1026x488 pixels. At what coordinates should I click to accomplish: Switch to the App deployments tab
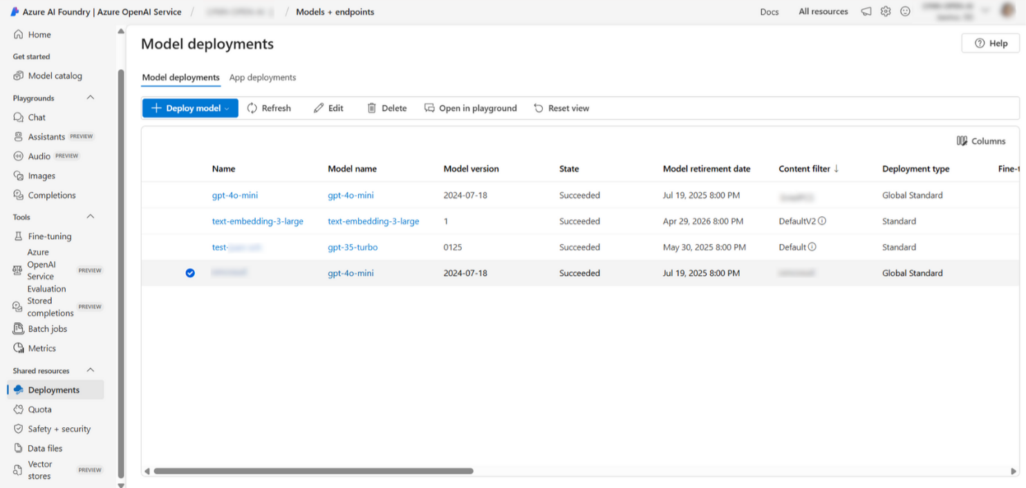coord(263,77)
